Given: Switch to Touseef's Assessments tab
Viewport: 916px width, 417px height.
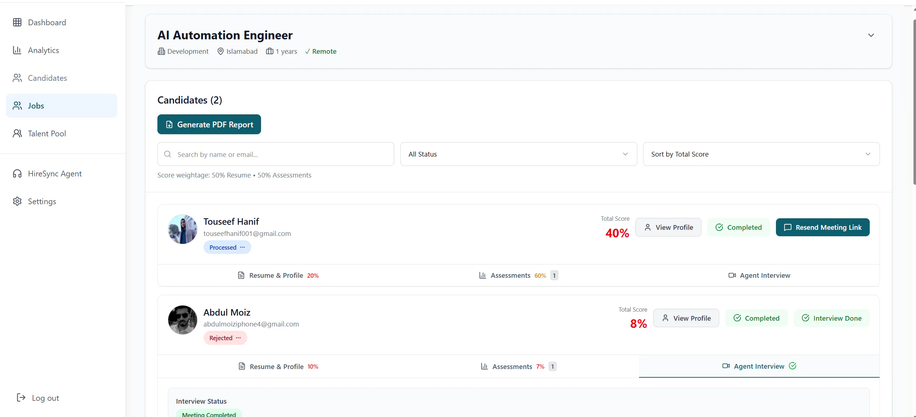Looking at the screenshot, I should pos(518,275).
